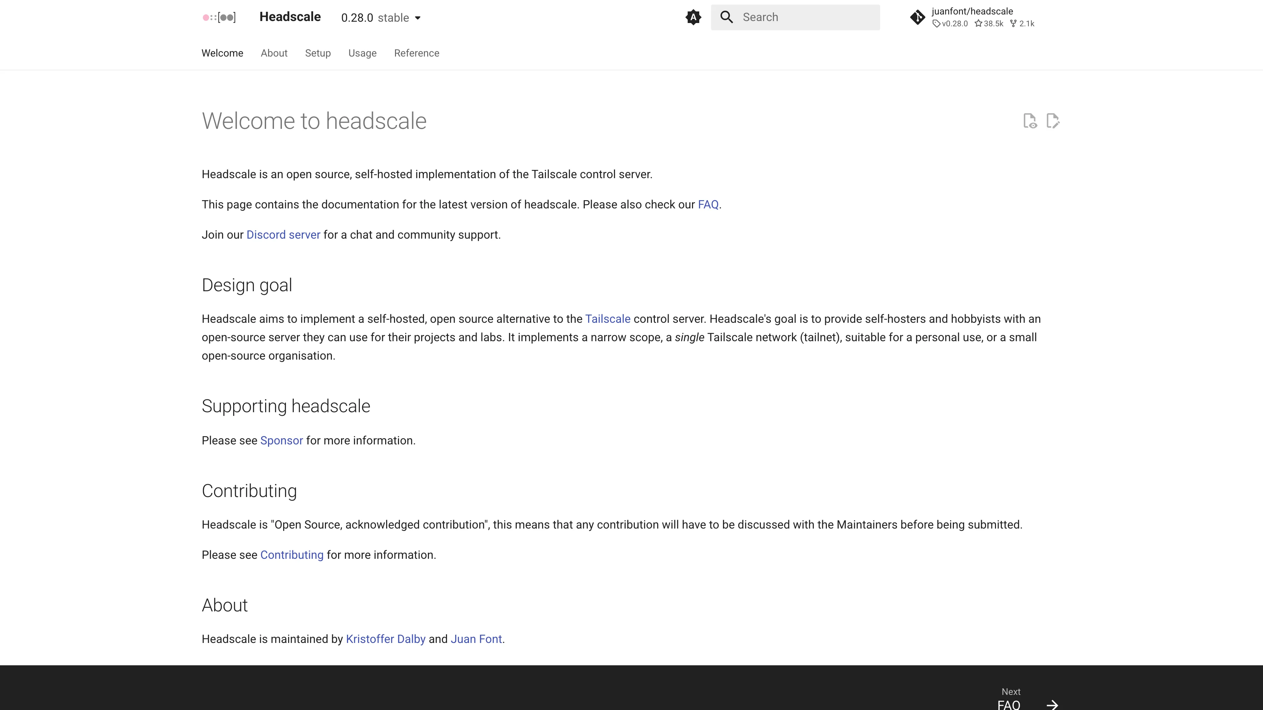Open the edit this page icon

click(x=1052, y=121)
